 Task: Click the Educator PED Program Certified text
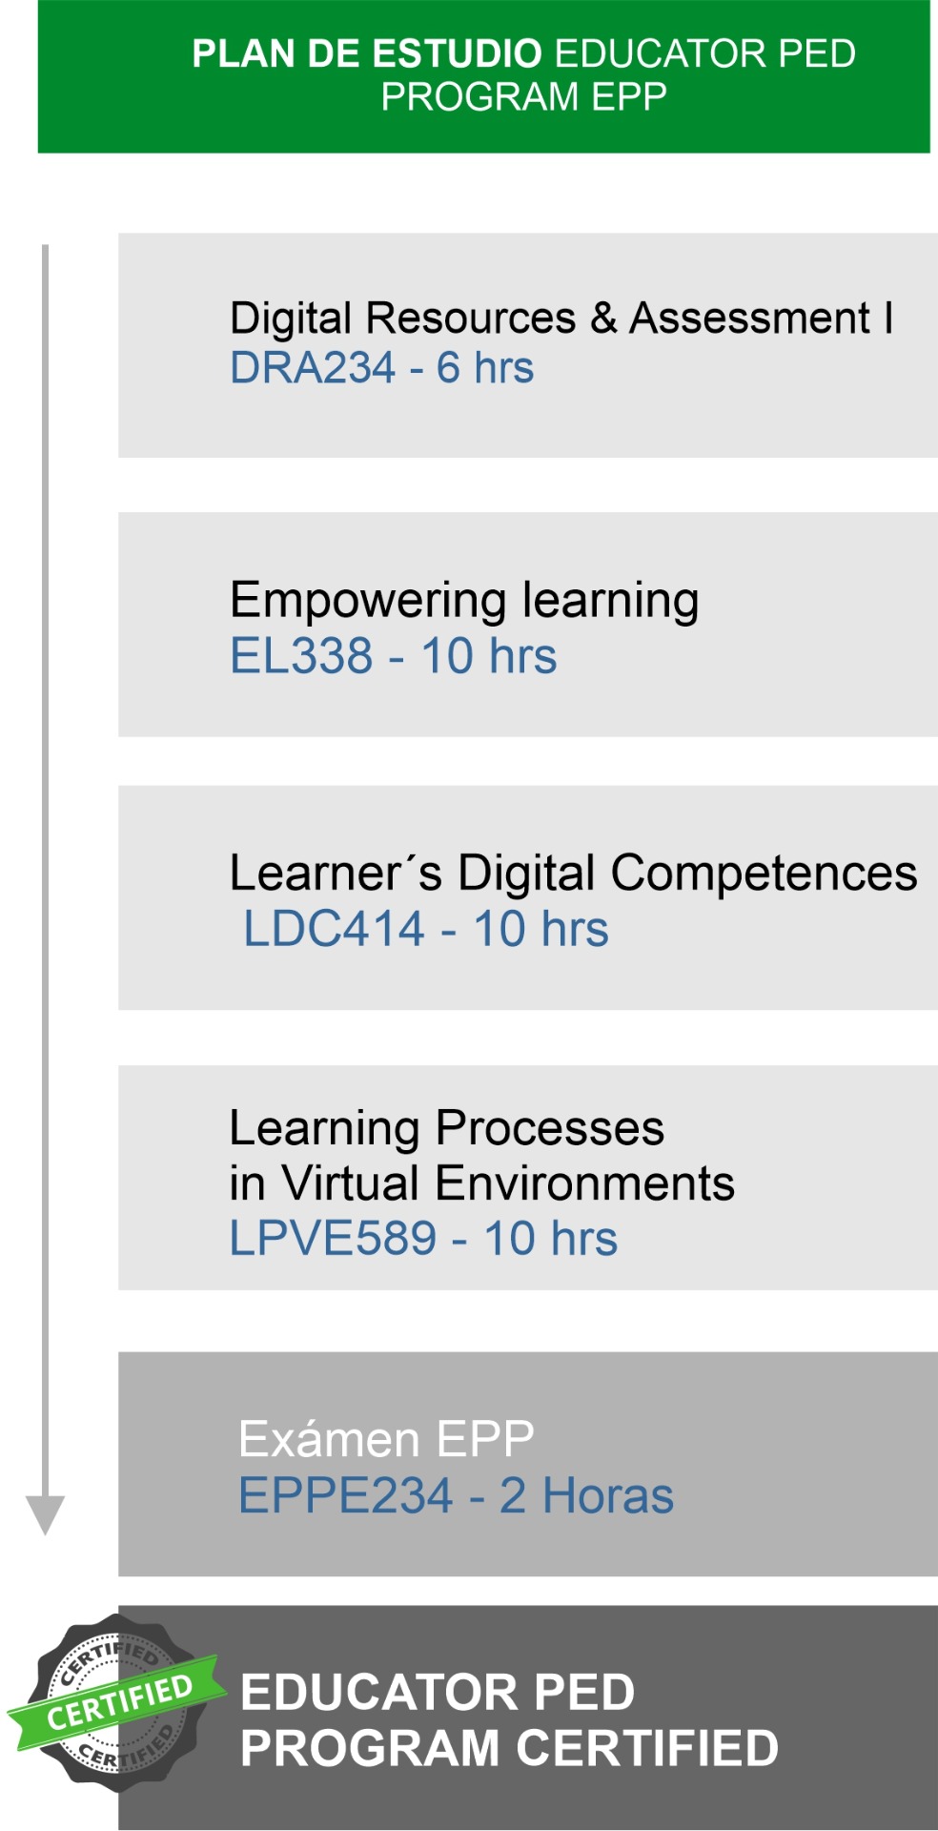509,1720
